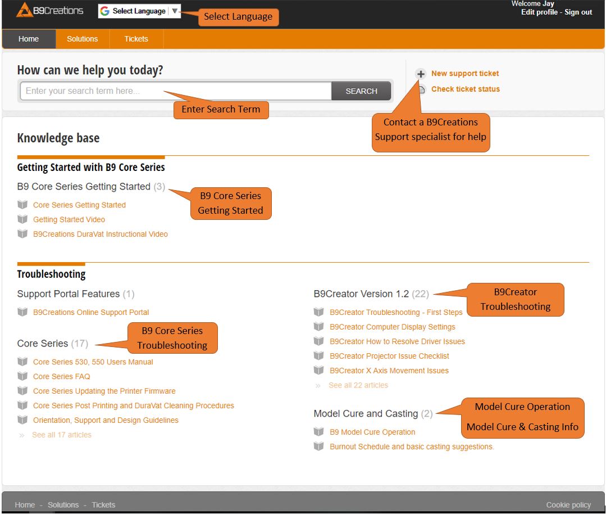
Task: Open B9Creator Version 1.2 category heading
Action: (361, 294)
